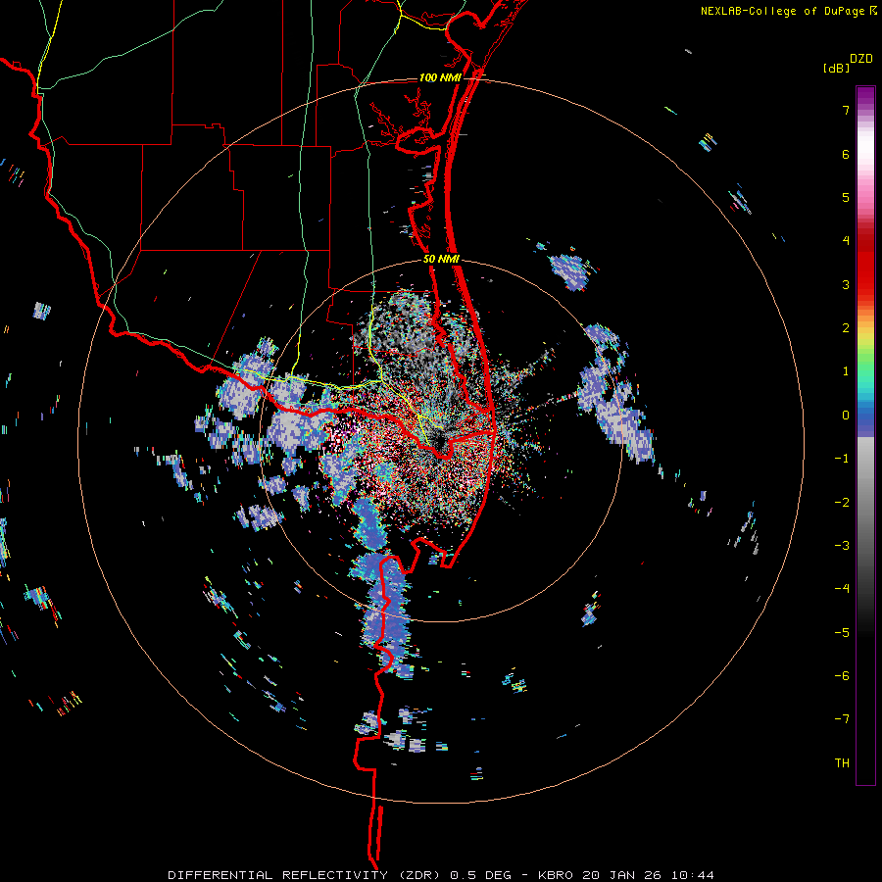Click the 2 value on the dB scale
The height and width of the screenshot is (882, 882).
click(x=846, y=328)
